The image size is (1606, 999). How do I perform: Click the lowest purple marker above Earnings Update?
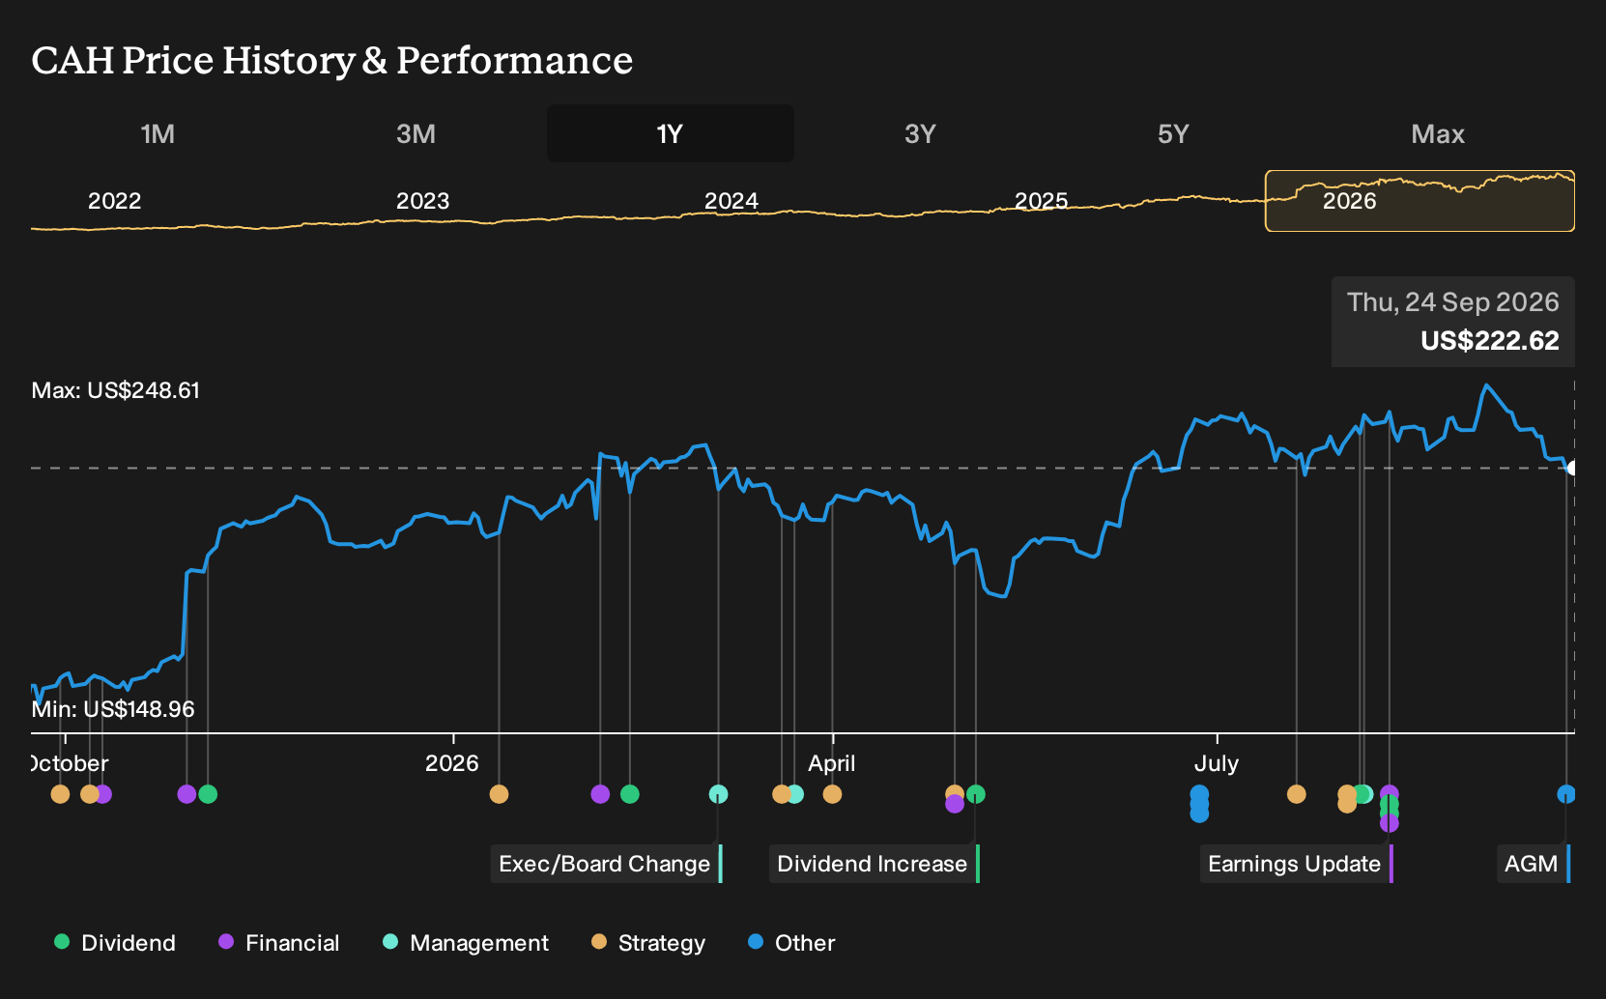point(1390,823)
